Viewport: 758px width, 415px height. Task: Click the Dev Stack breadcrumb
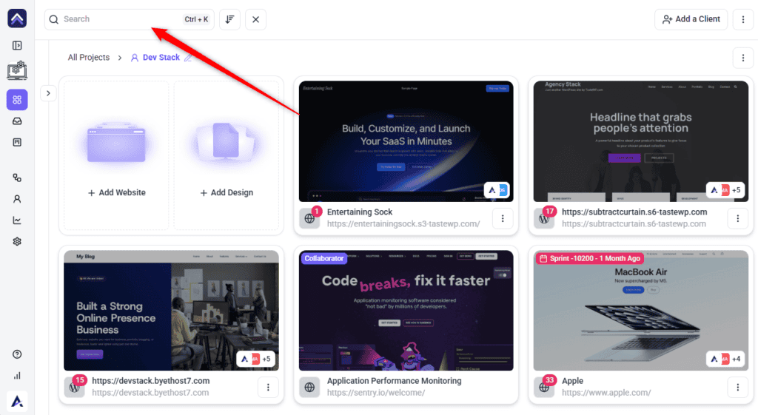(161, 58)
